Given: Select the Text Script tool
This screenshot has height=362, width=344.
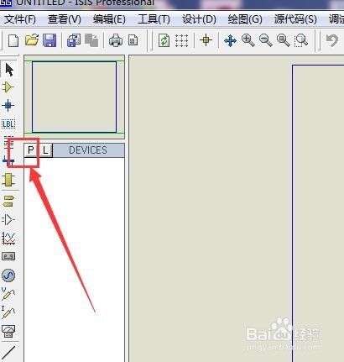Looking at the screenshot, I should [x=8, y=143].
